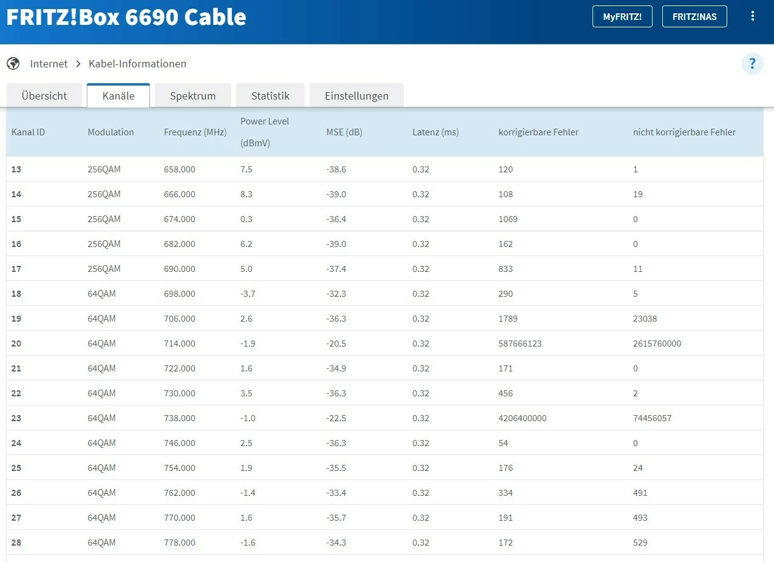Click uncorrectable errors value 23038
This screenshot has width=774, height=562.
tap(645, 319)
